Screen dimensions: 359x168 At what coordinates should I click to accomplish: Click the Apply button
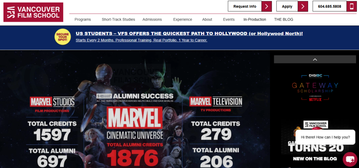tap(287, 6)
